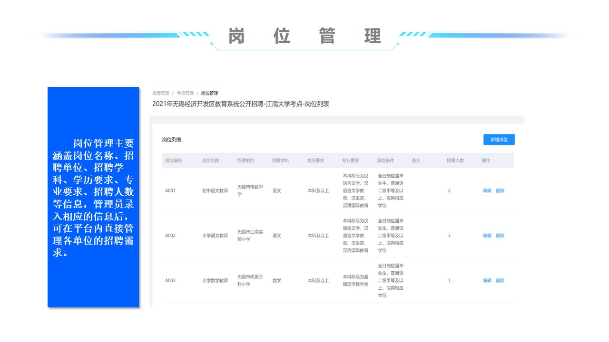609x342 pixels.
Task: Click the 岗位编号 column header
Action: point(173,161)
